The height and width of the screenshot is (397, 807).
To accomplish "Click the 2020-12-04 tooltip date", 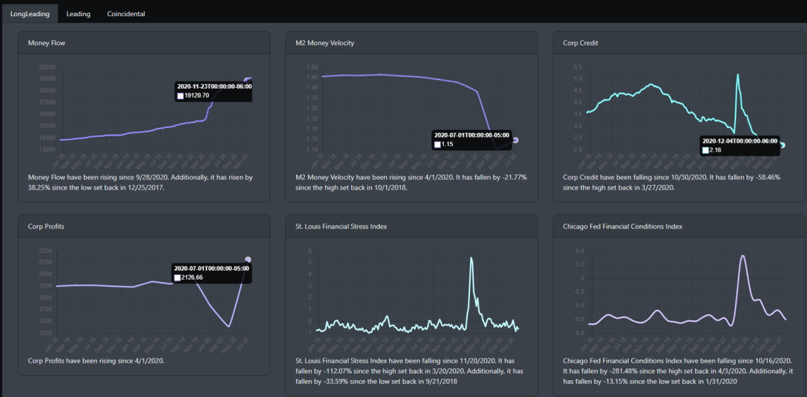I will coord(739,141).
